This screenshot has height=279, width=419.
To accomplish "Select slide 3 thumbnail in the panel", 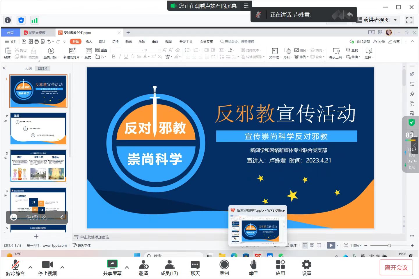I will tap(38, 166).
